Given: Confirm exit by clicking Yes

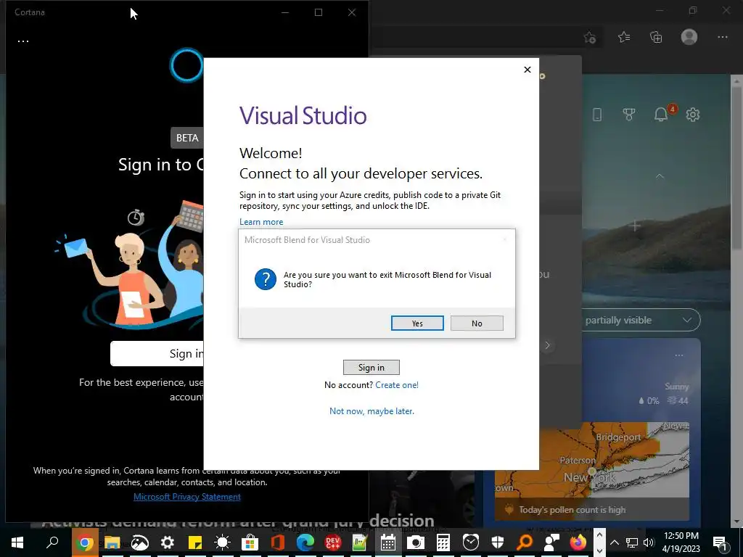Looking at the screenshot, I should (x=417, y=323).
